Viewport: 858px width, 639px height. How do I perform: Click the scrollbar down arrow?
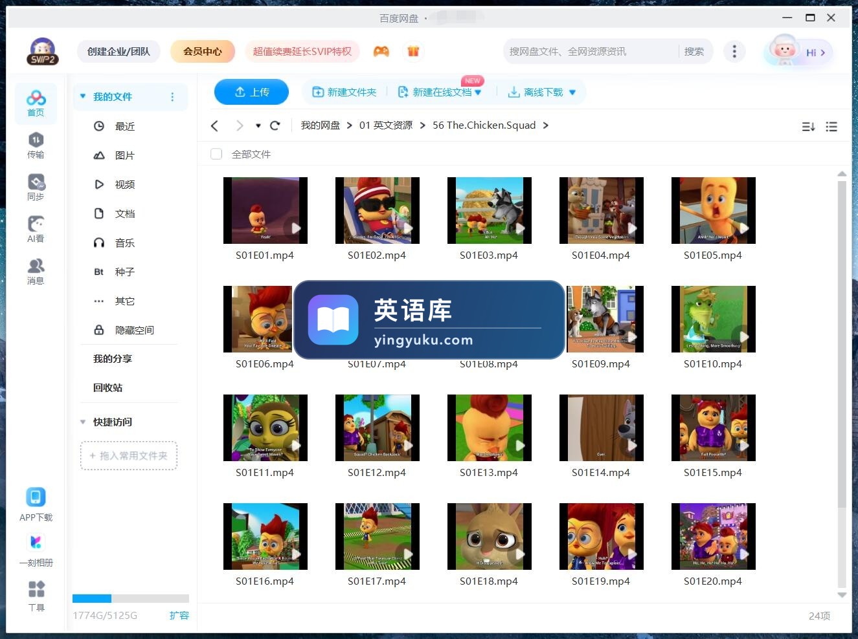pos(842,594)
